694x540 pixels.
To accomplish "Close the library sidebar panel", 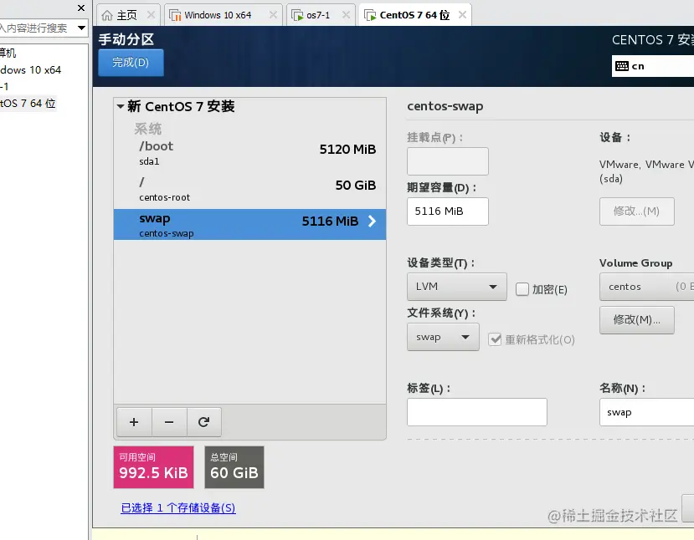I will [81, 8].
